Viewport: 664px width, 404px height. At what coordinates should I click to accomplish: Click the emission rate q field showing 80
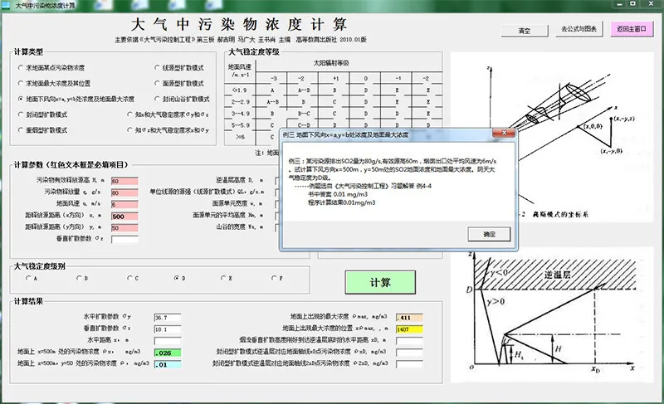[124, 193]
